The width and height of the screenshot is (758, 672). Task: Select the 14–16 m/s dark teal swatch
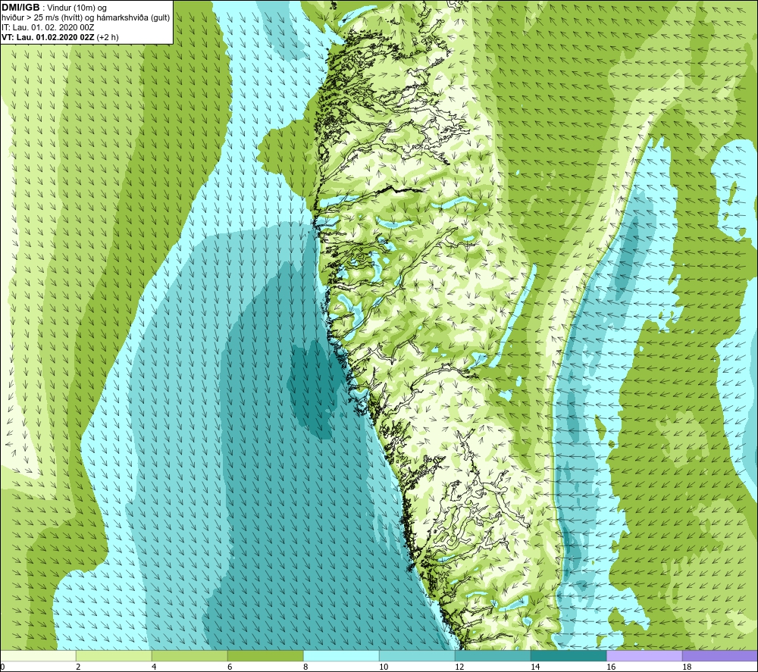point(568,655)
